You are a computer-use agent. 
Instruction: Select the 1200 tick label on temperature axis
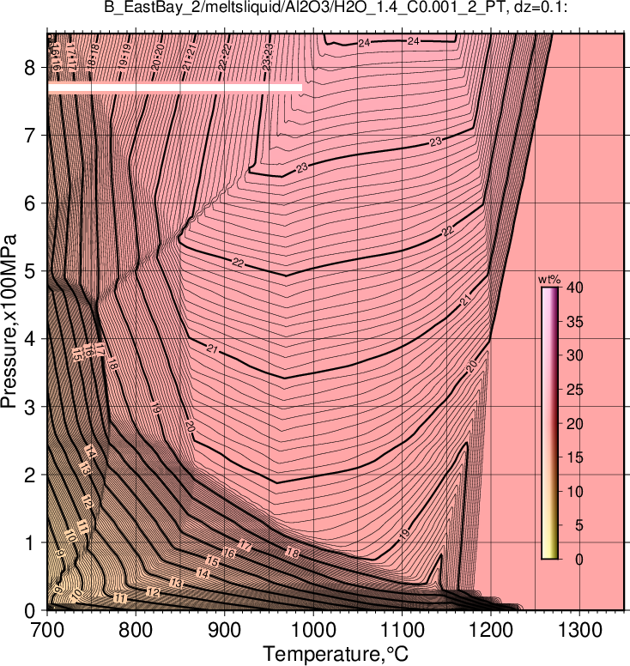pyautogui.click(x=491, y=630)
